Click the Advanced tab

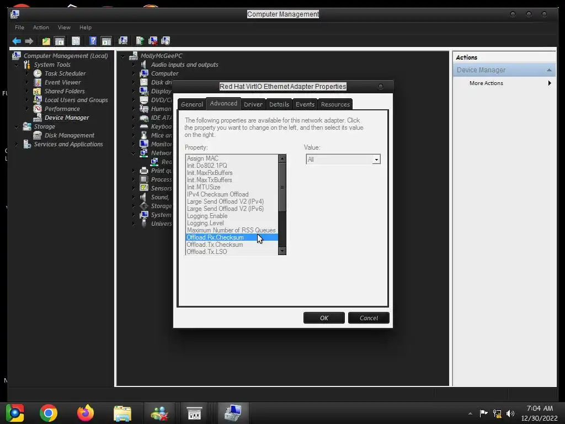click(x=223, y=103)
